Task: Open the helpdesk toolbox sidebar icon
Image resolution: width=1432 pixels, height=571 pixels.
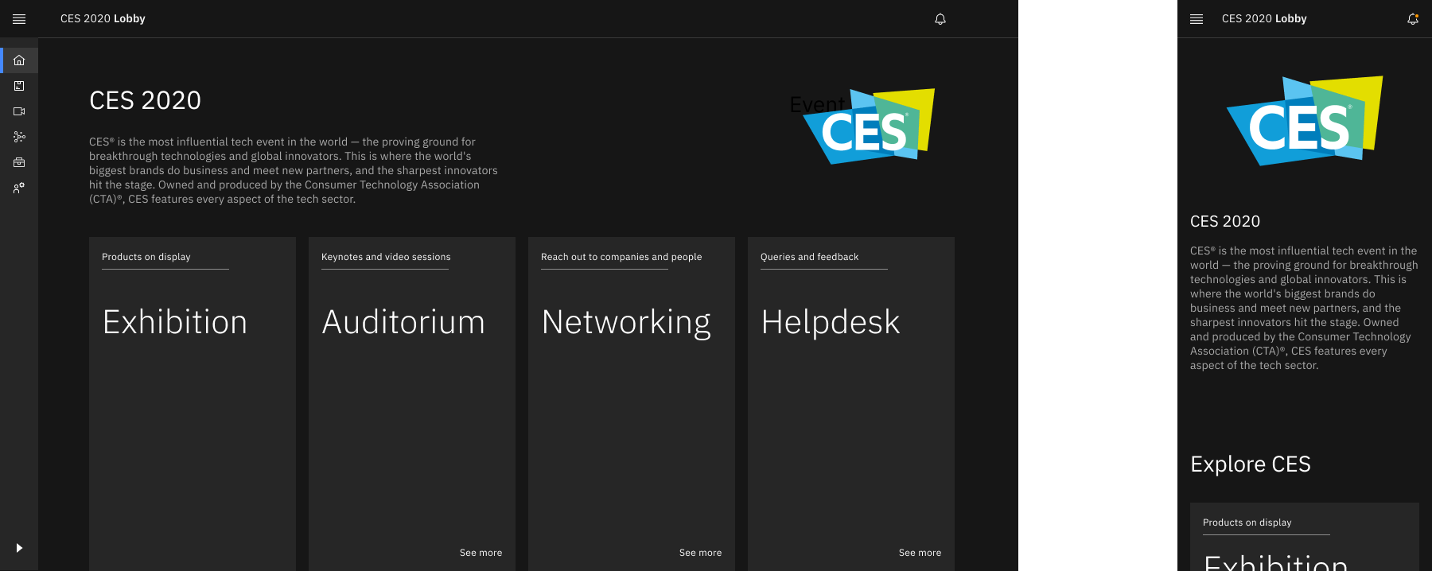Action: pos(19,162)
